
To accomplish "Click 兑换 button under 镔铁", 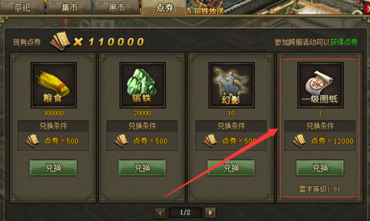I will click(142, 168).
